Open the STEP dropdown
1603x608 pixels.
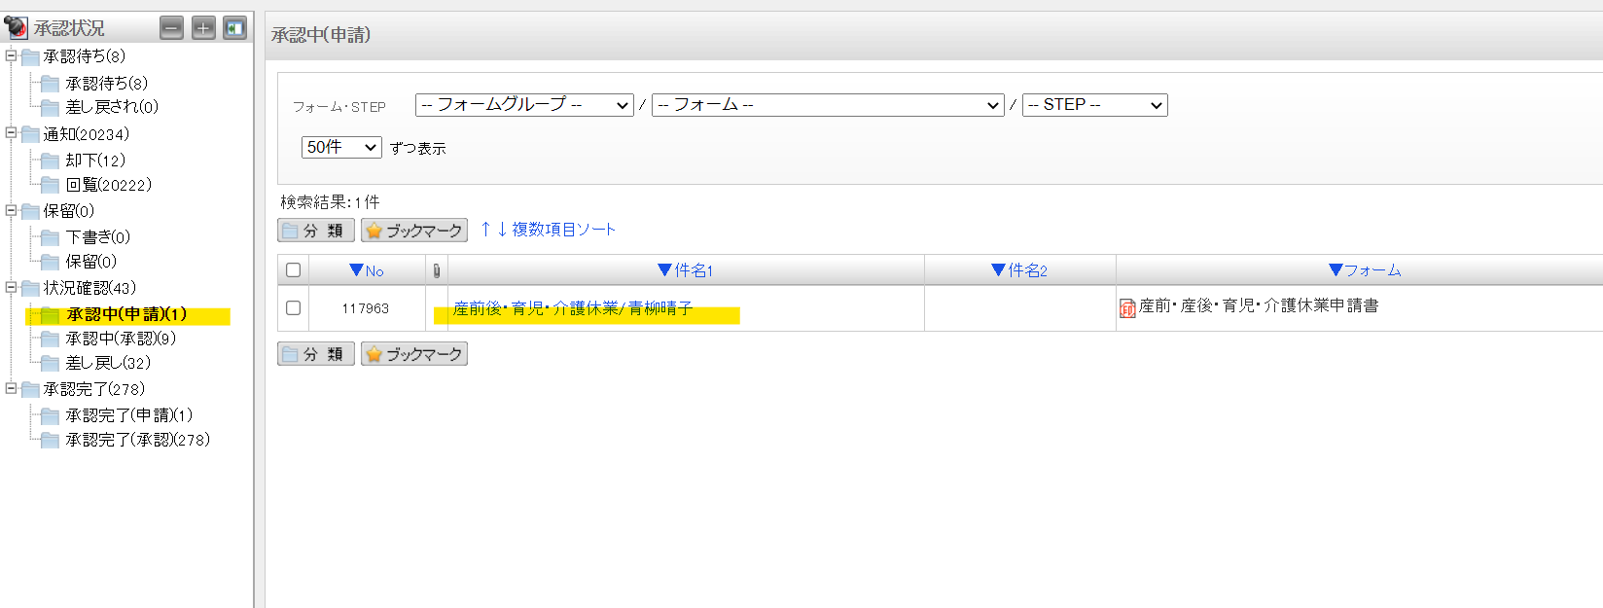[x=1094, y=105]
